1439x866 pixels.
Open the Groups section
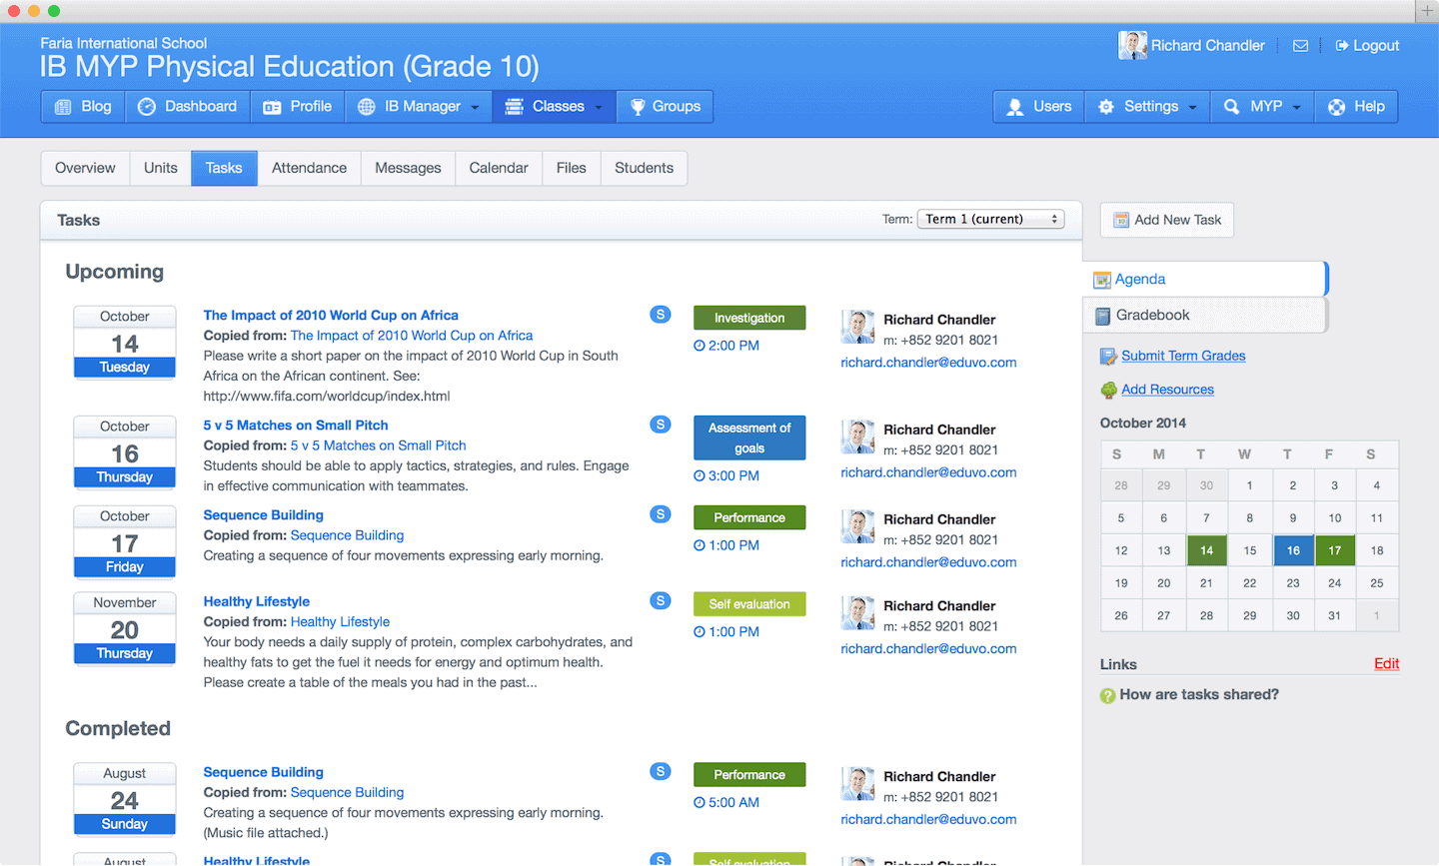665,107
